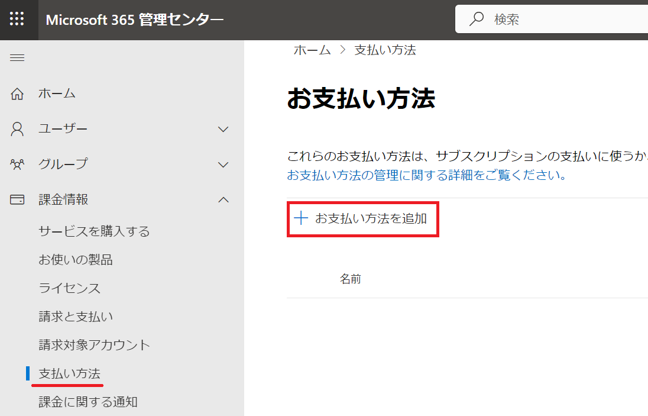Screen dimensions: 648x416
Task: Select 支払い方法 in sidebar
Action: [x=69, y=373]
